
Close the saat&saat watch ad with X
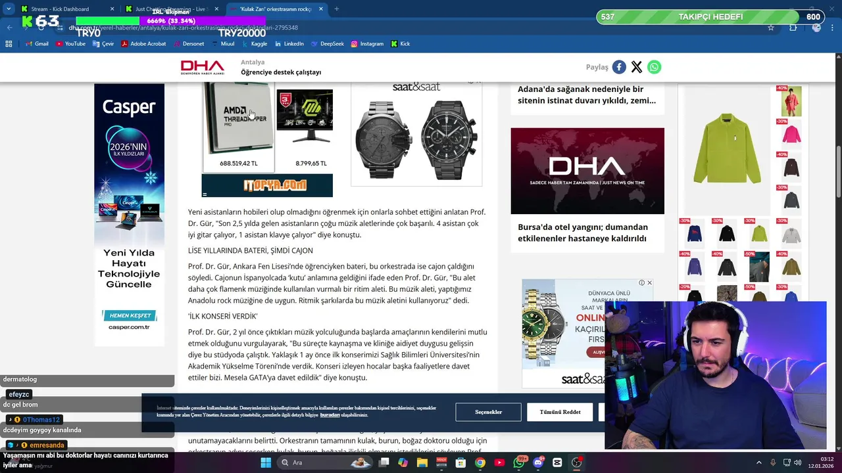click(x=649, y=283)
